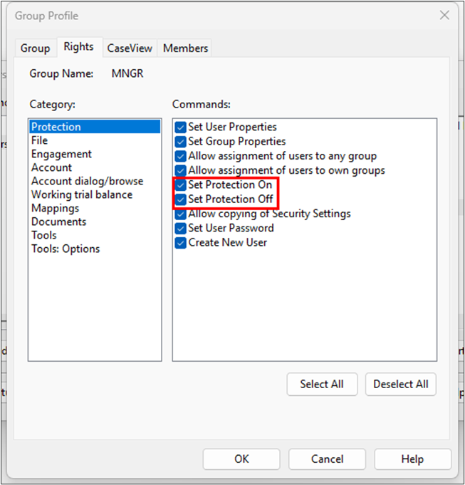Viewport: 465px width, 485px height.
Task: Switch to the Members tab
Action: point(185,48)
